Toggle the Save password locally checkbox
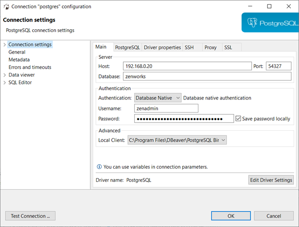This screenshot has height=227, width=299. [238, 119]
